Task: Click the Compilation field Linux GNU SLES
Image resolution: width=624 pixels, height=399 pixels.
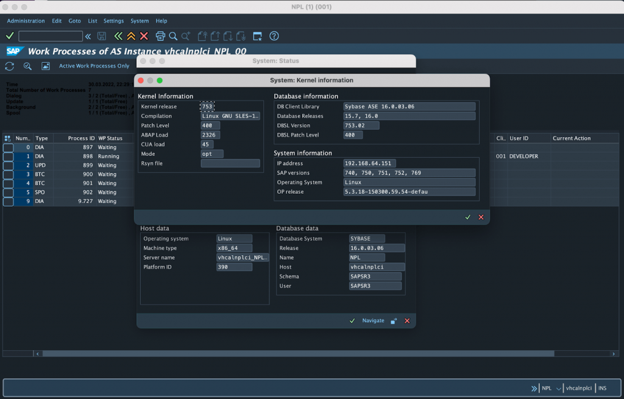Action: 230,116
